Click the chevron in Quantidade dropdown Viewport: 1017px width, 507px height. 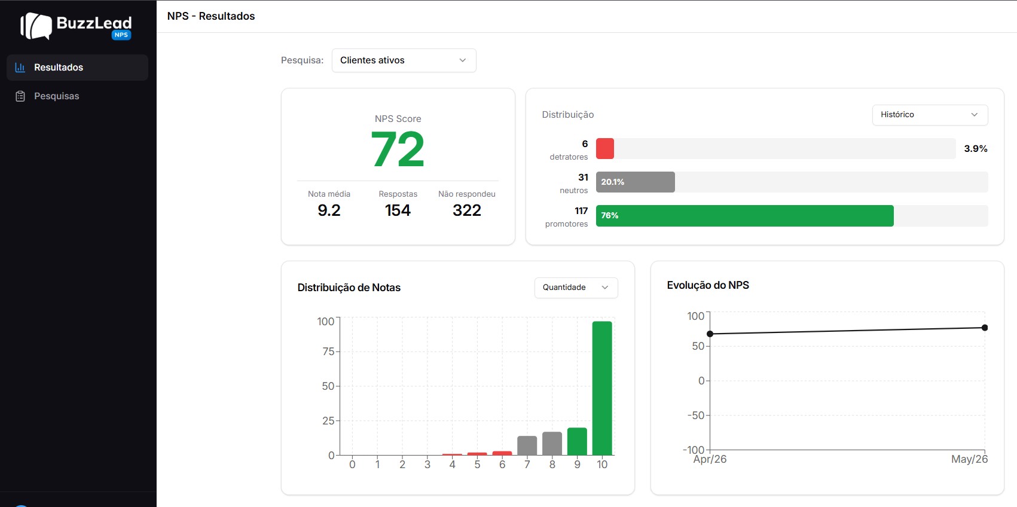(x=605, y=288)
